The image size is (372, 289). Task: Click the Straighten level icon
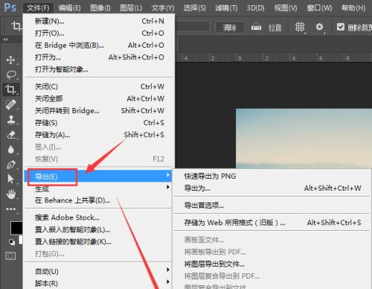[x=256, y=27]
